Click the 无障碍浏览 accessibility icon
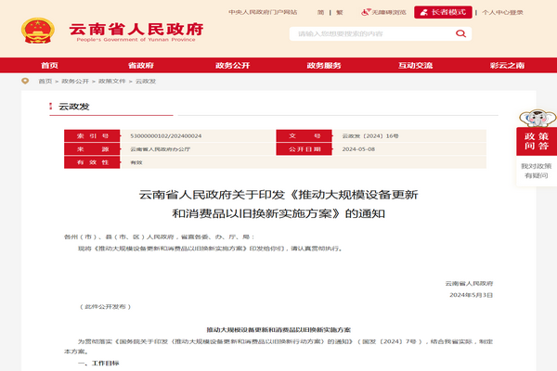557x371 pixels. click(x=364, y=13)
